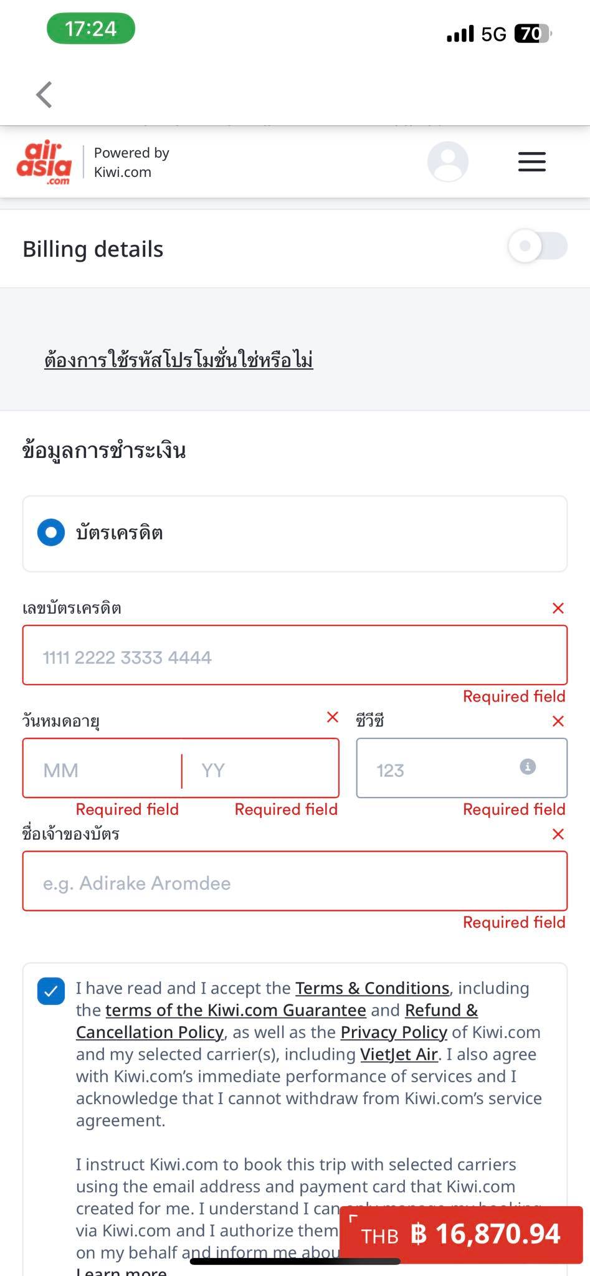Screen dimensions: 590x1276
Task: Focus the MM expiry month field
Action: (102, 769)
